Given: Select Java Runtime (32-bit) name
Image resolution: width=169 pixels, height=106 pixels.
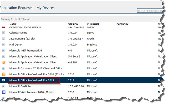Looking at the screenshot, I should [x=22, y=39].
